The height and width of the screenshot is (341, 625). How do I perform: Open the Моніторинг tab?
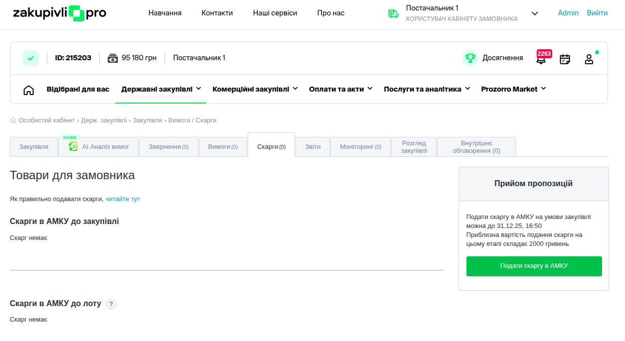pyautogui.click(x=360, y=147)
